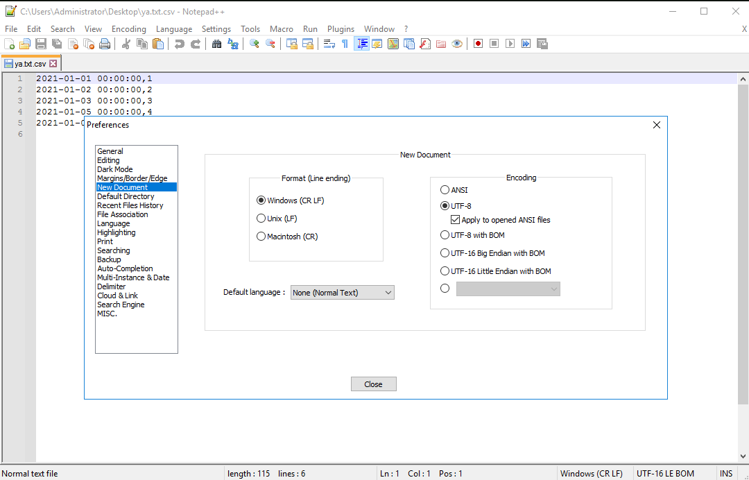Open the Language menu

174,29
